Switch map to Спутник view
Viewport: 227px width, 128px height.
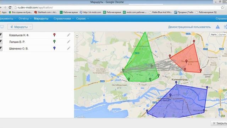[x=222, y=34]
